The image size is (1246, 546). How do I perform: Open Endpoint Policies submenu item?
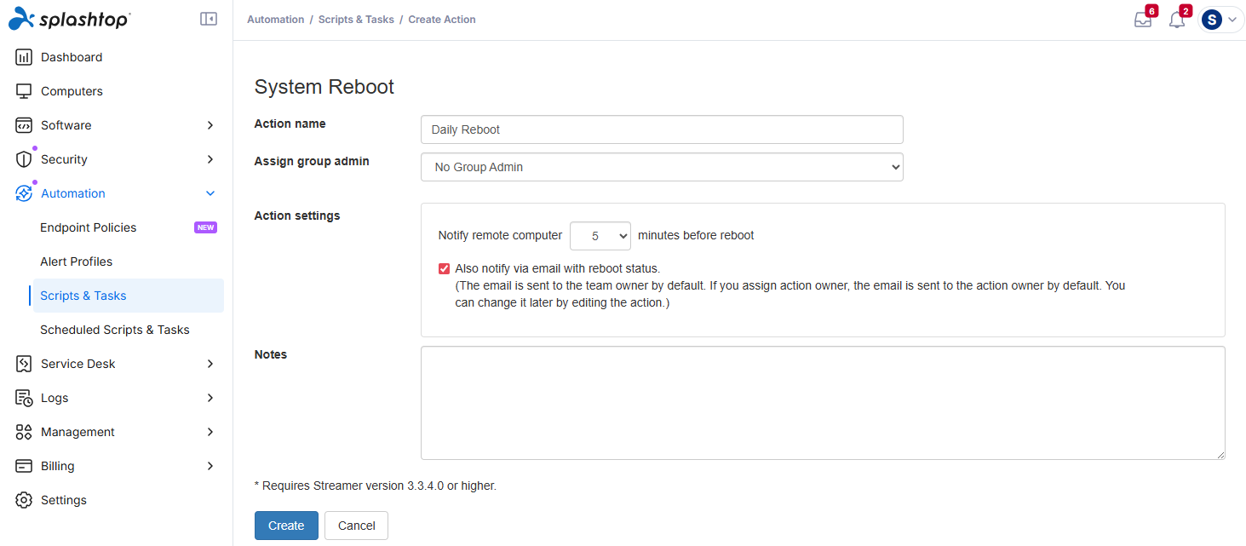tap(89, 227)
